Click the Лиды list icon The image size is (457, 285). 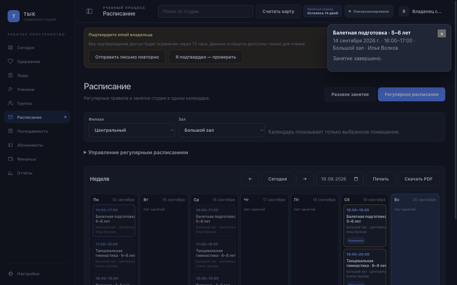[10, 75]
